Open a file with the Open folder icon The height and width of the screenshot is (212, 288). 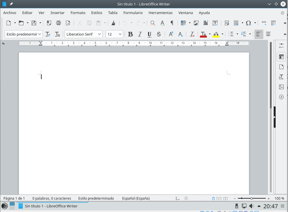tap(21, 23)
